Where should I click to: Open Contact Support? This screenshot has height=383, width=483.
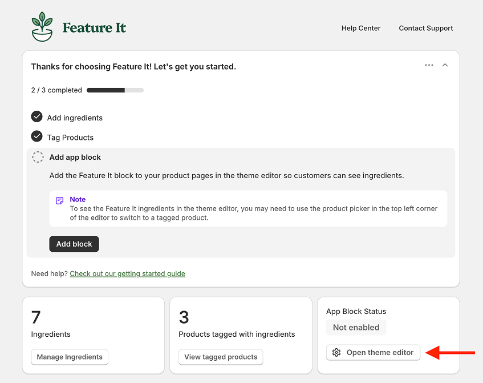tap(425, 28)
